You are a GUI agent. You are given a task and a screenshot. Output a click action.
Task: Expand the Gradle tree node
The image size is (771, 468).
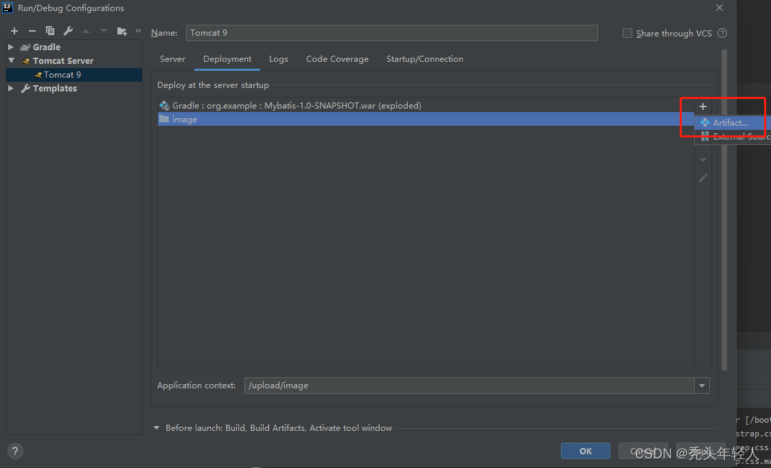[11, 47]
